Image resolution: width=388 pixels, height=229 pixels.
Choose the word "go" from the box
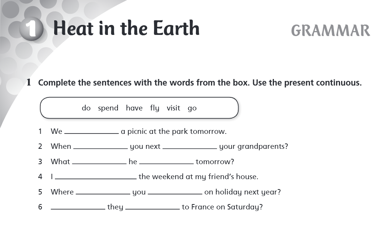tap(192, 108)
